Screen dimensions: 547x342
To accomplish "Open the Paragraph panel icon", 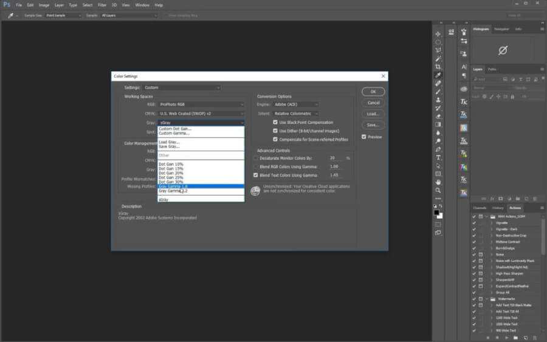I will coord(464,75).
